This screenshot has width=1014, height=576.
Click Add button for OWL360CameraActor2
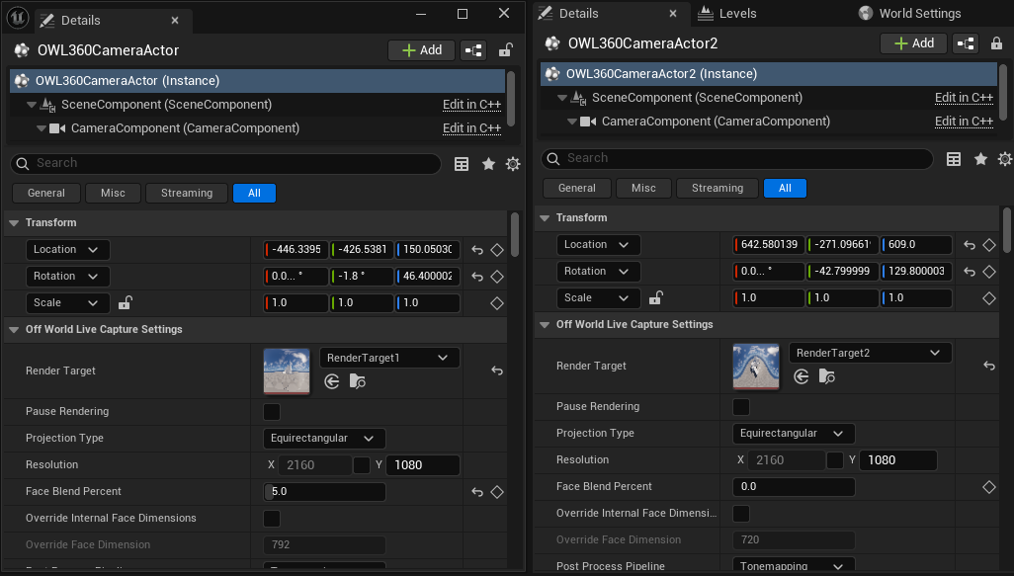913,43
